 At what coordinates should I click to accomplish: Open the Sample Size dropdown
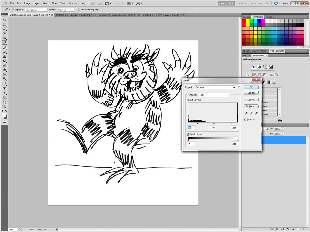[36, 10]
